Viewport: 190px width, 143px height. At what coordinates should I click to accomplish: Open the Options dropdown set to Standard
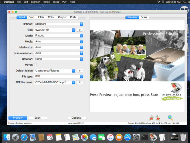(58, 24)
